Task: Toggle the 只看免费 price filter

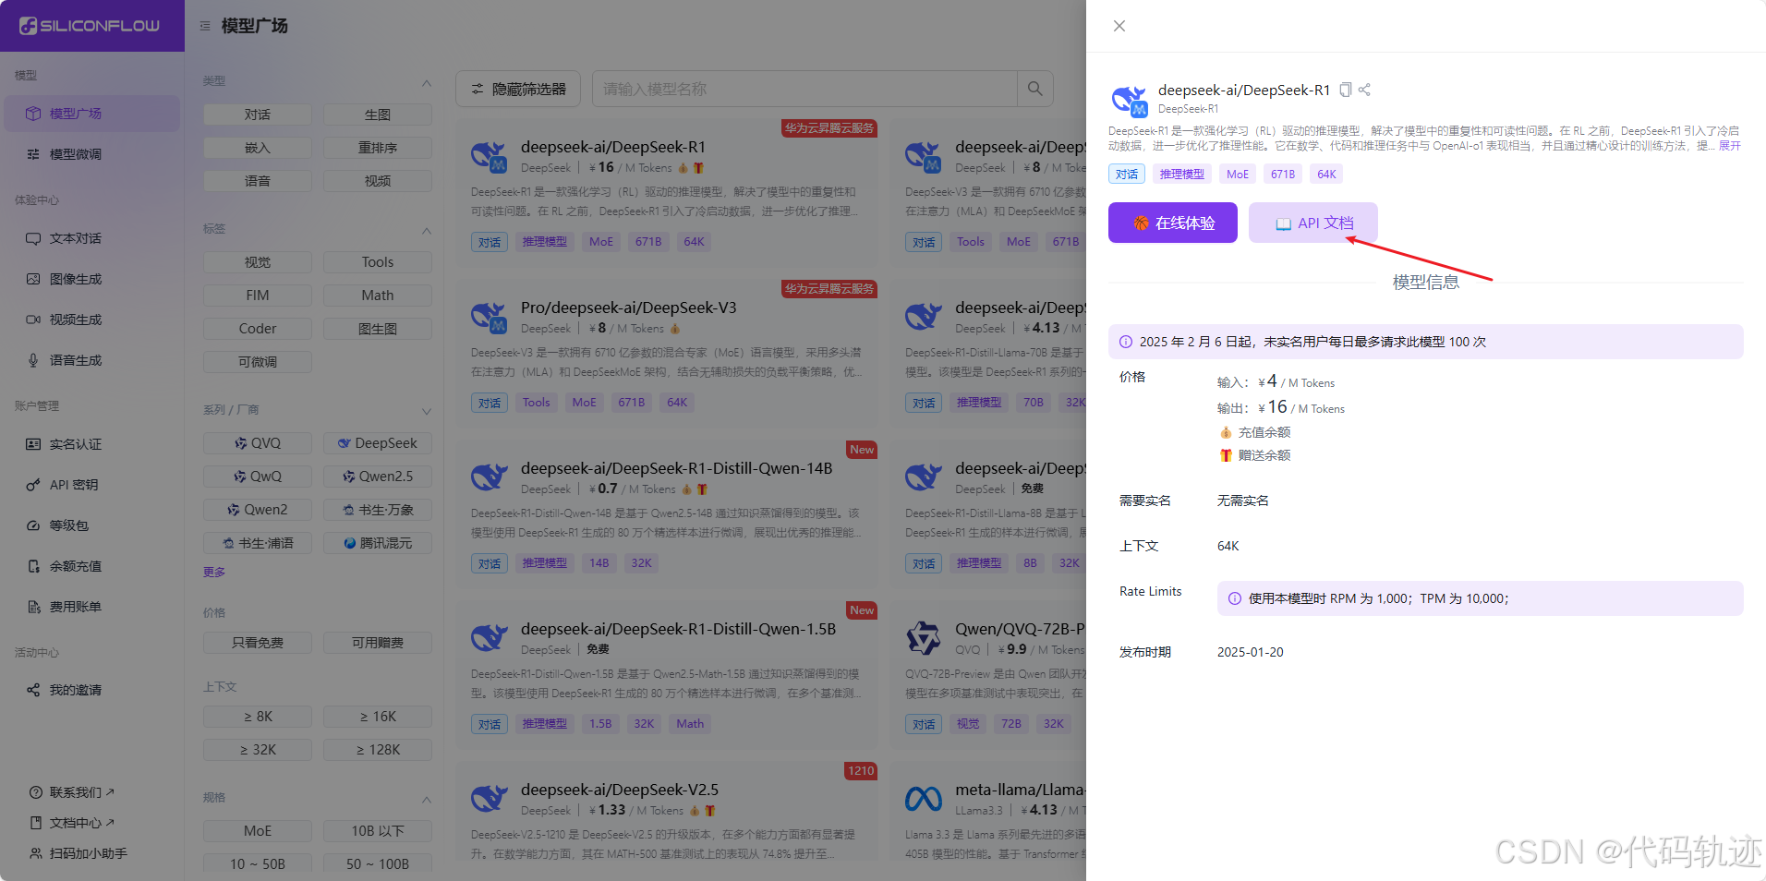Action: coord(258,643)
